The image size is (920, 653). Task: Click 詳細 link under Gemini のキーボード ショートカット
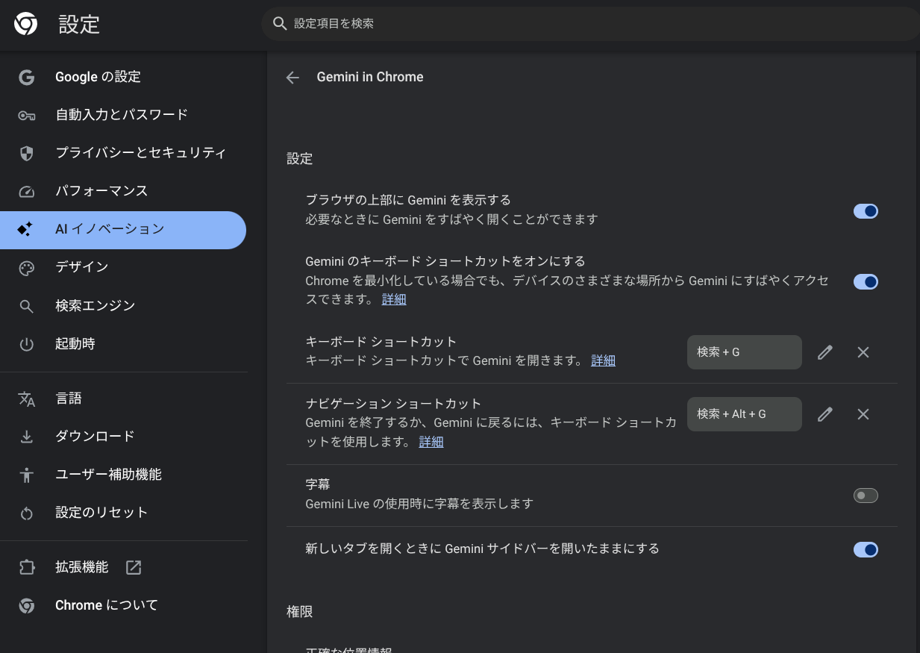pos(394,299)
